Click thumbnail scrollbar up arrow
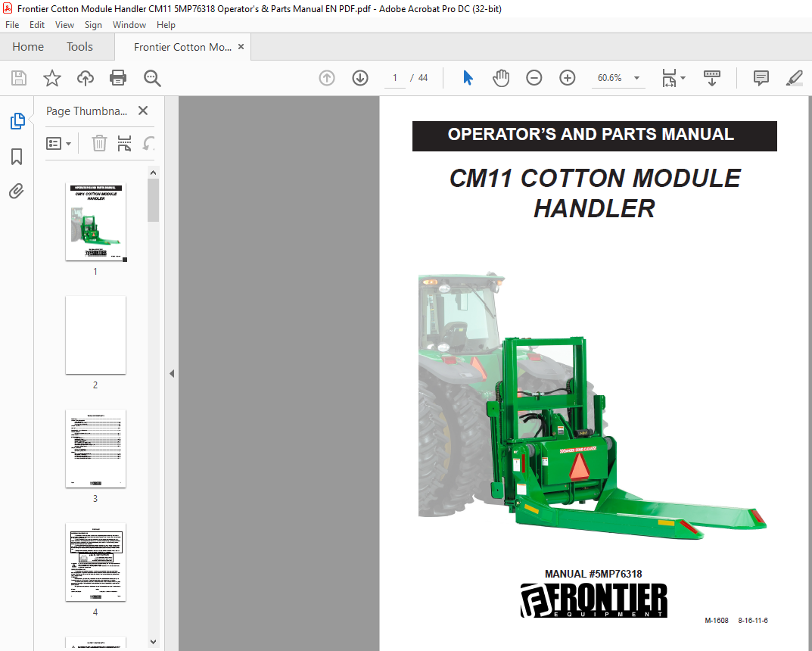This screenshot has width=812, height=651. 153,173
